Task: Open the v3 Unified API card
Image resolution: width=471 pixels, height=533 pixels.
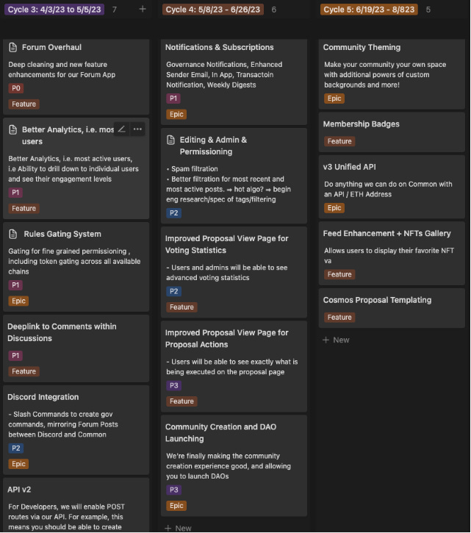Action: (392, 187)
